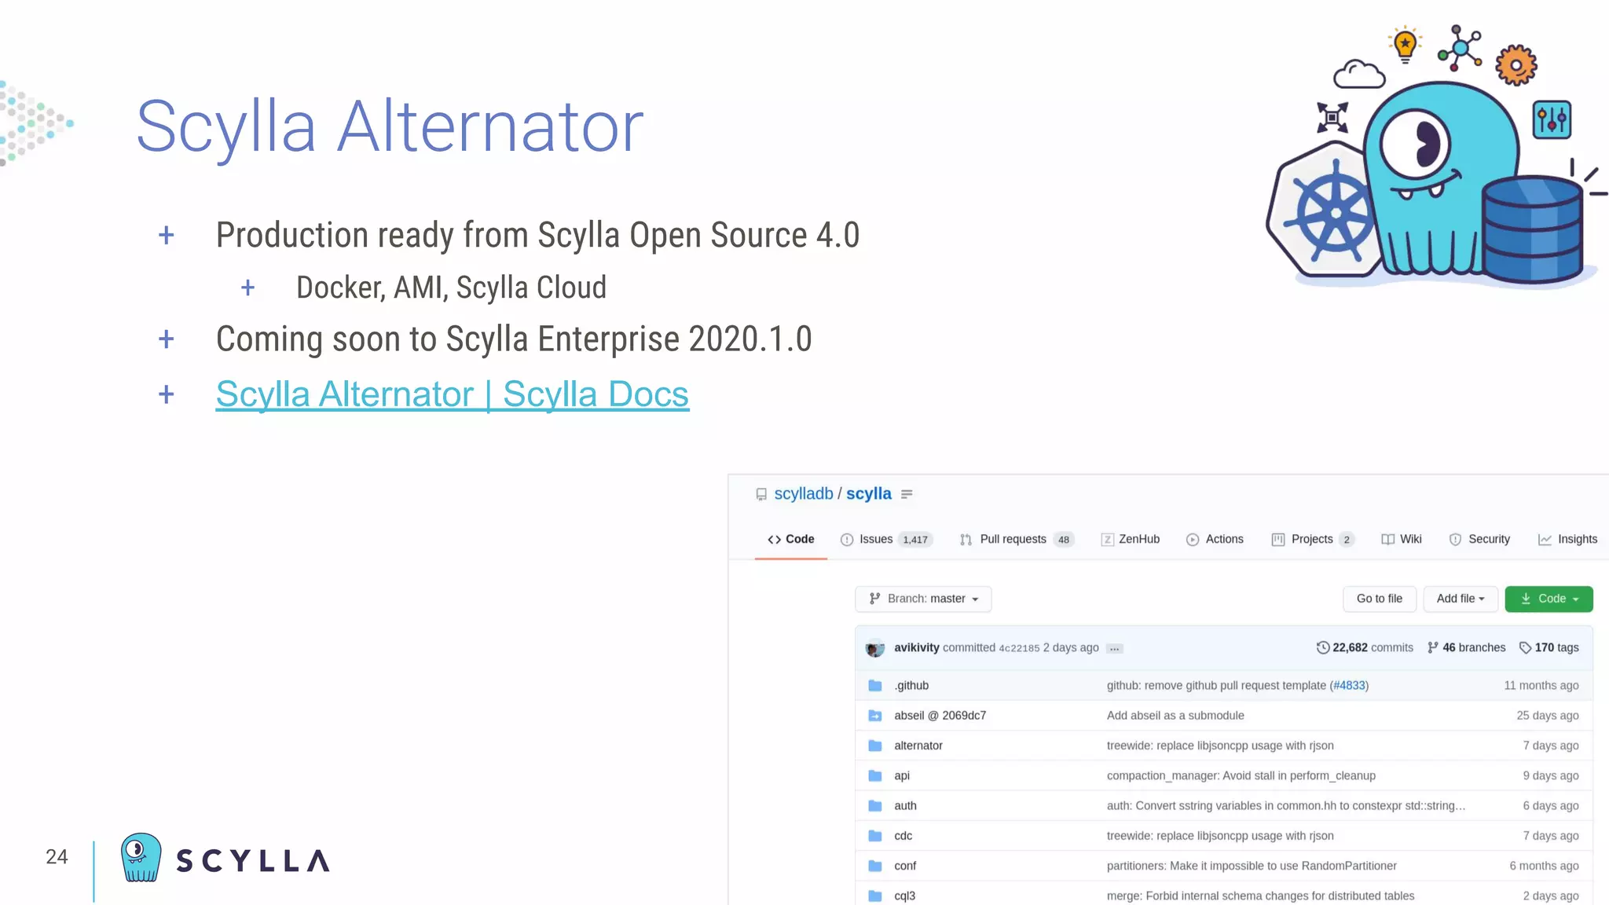Open the Add file dropdown
This screenshot has width=1609, height=905.
point(1461,599)
